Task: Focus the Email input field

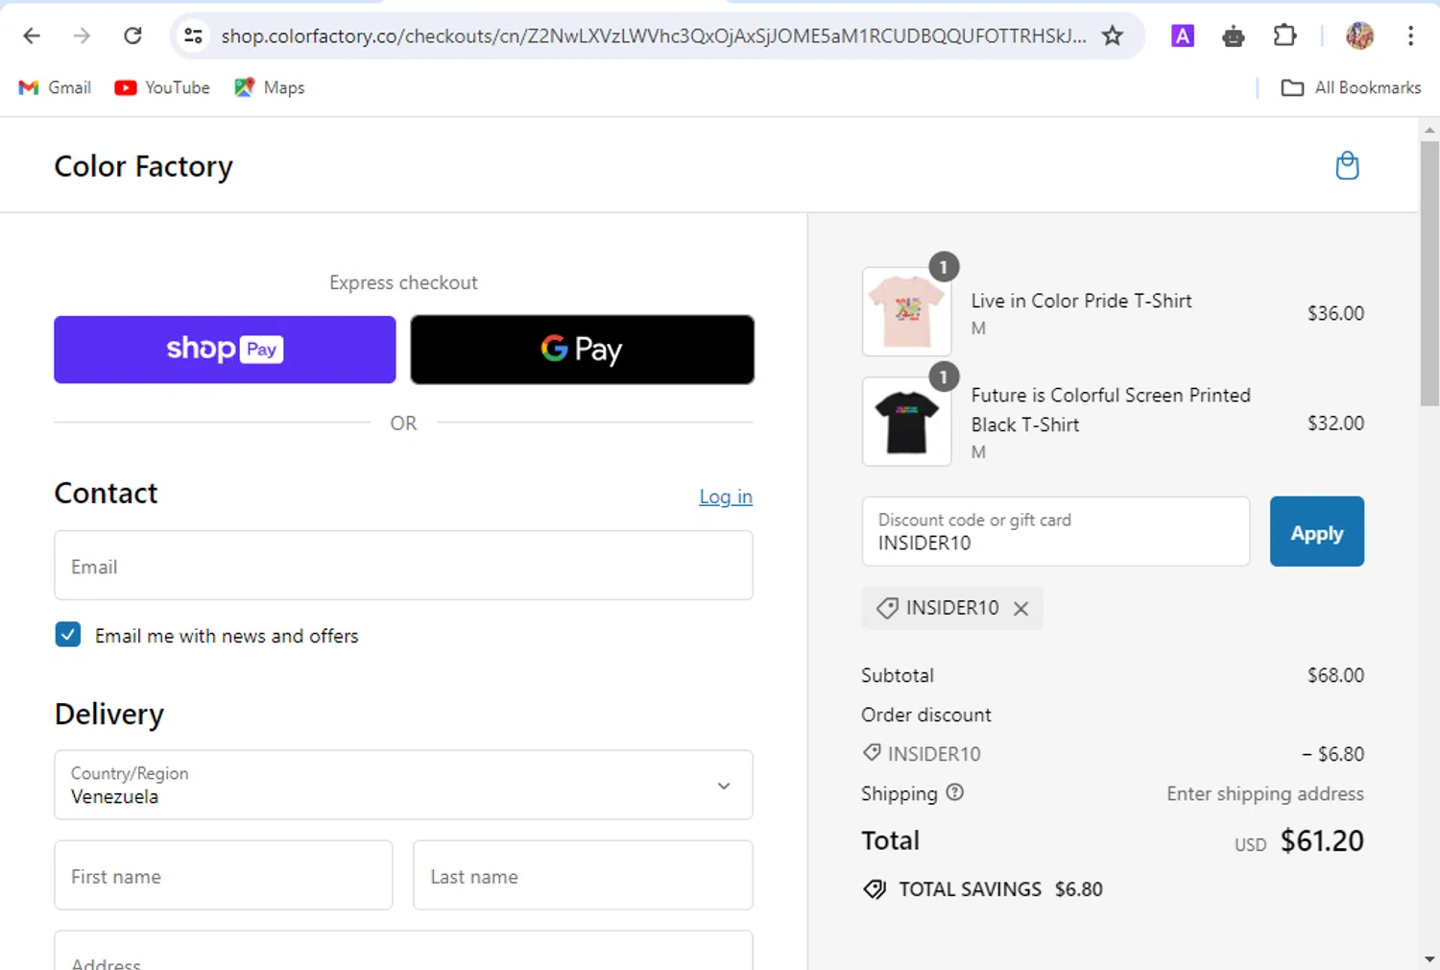Action: [403, 566]
